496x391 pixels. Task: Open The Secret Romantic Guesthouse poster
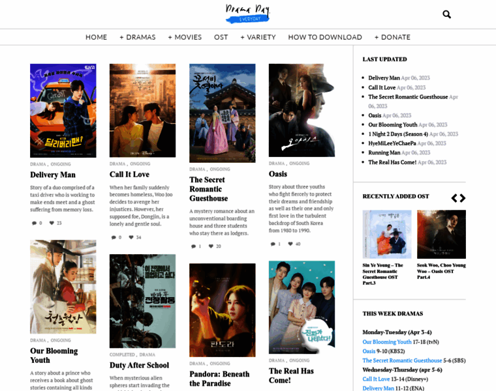223,113
